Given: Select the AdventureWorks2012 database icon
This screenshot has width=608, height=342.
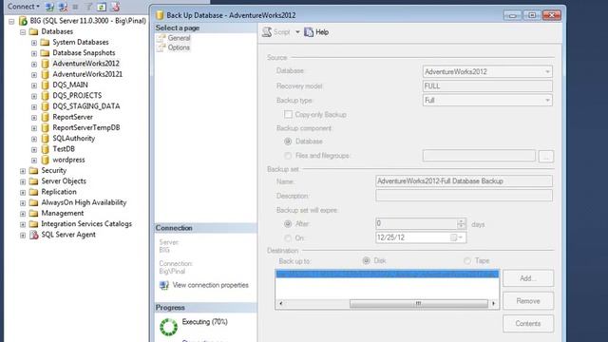Looking at the screenshot, I should [x=45, y=64].
